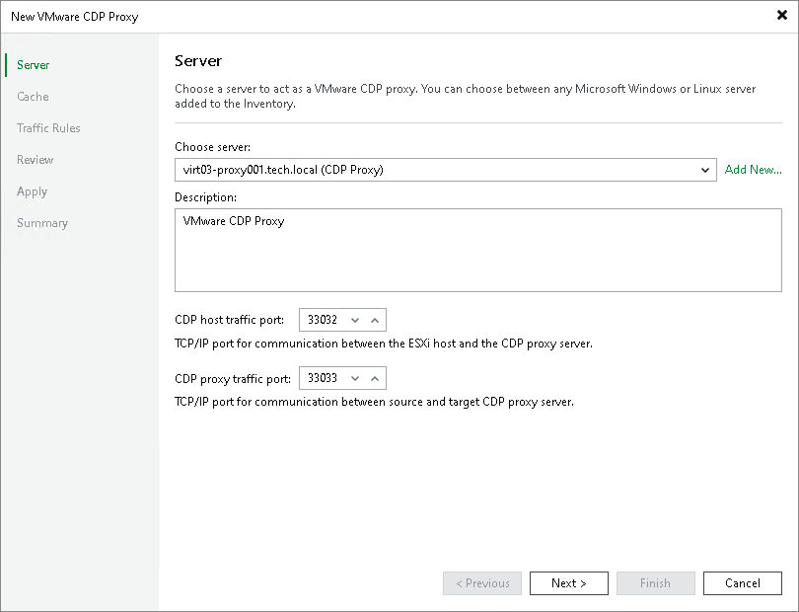
Task: Select the Server step in the sidebar
Action: tap(34, 65)
